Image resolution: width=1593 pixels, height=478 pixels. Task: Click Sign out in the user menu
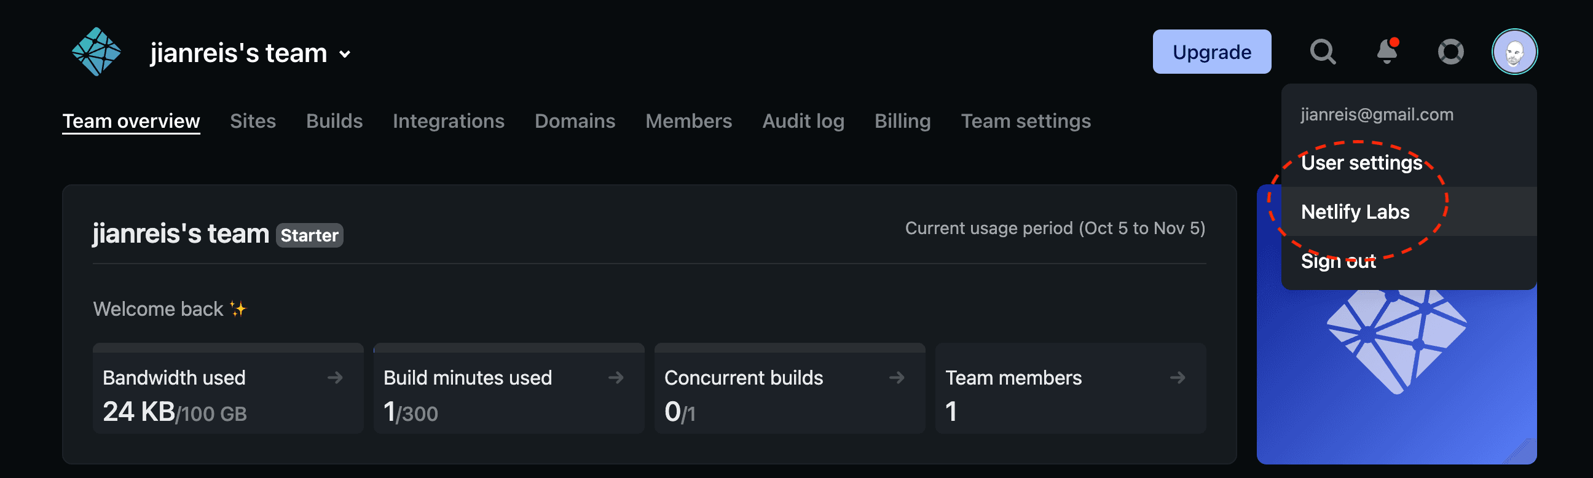1338,261
